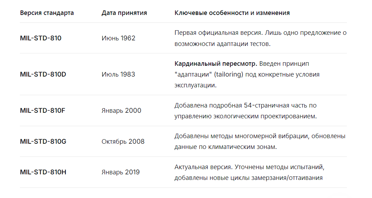Select the MIL-STD-810H version cell
The width and height of the screenshot is (372, 198).
tap(43, 172)
